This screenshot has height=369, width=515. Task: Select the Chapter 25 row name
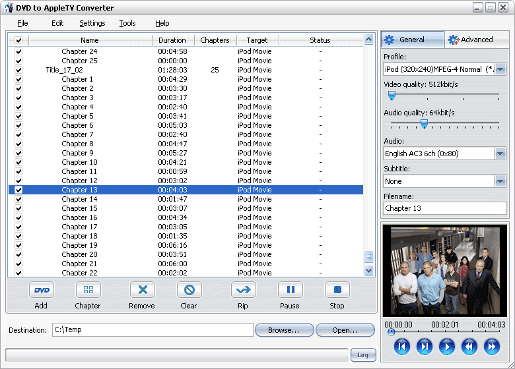point(79,61)
